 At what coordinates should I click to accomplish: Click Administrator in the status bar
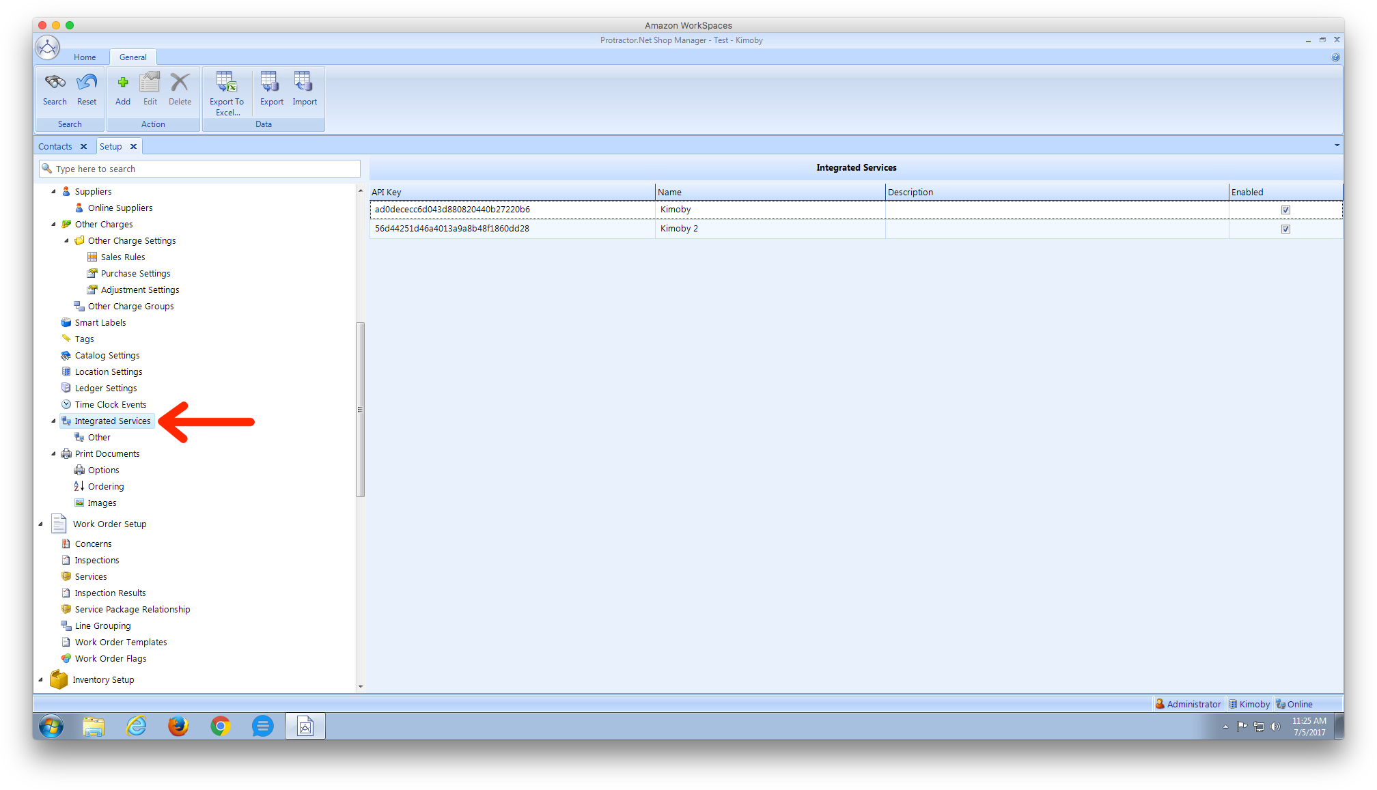tap(1188, 705)
